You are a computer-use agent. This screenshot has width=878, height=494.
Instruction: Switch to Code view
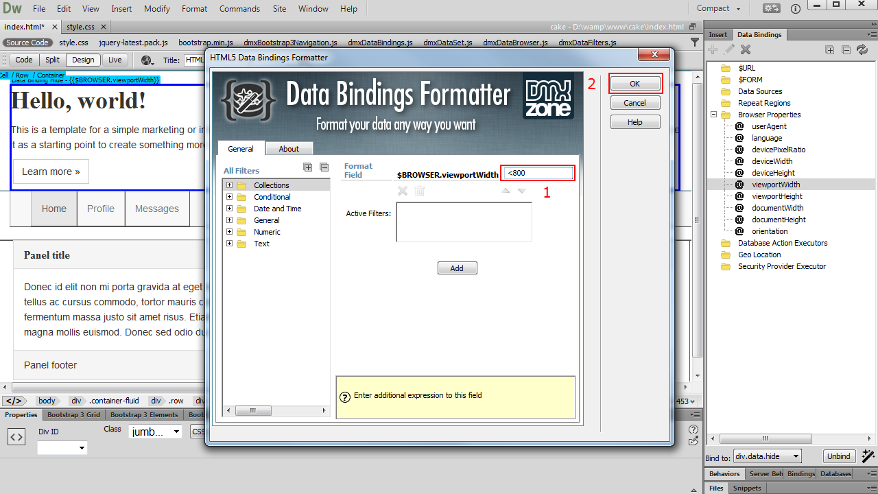(24, 60)
